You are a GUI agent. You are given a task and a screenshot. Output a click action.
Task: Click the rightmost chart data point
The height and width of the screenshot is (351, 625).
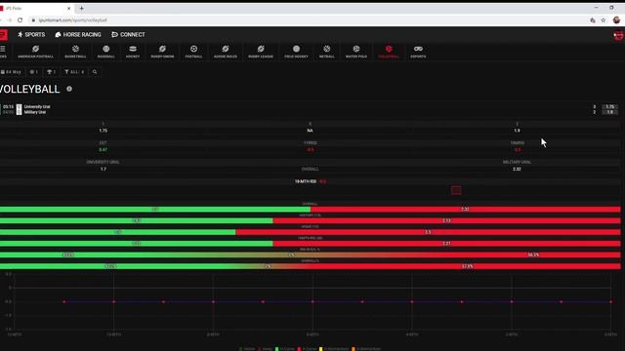611,302
